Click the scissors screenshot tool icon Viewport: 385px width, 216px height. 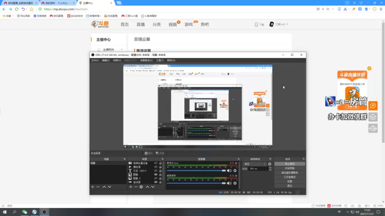(x=345, y=9)
